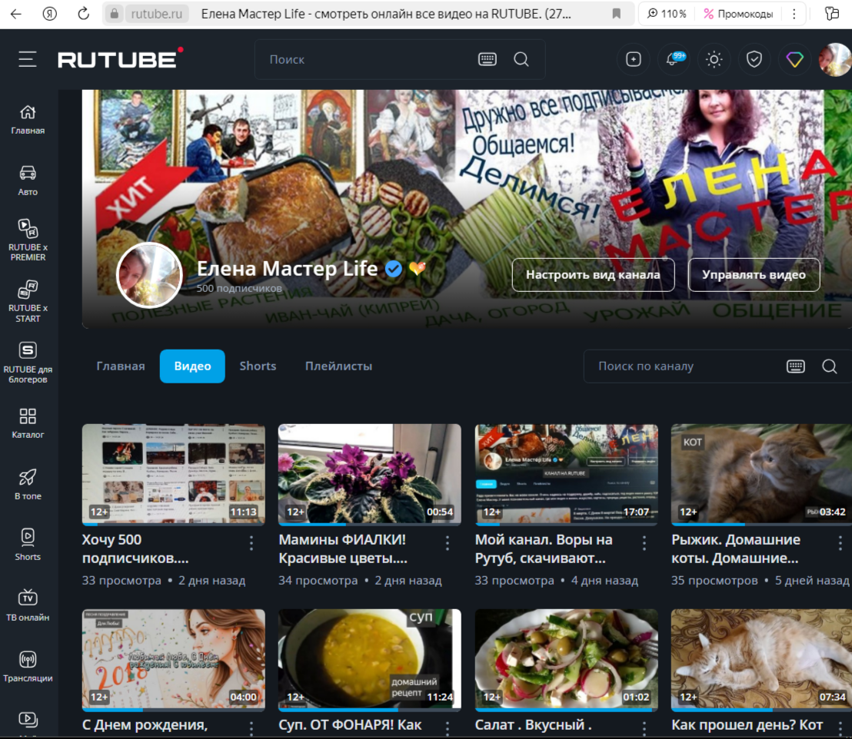This screenshot has width=852, height=739.
Task: Switch to the channel Главная tab
Action: (x=121, y=366)
